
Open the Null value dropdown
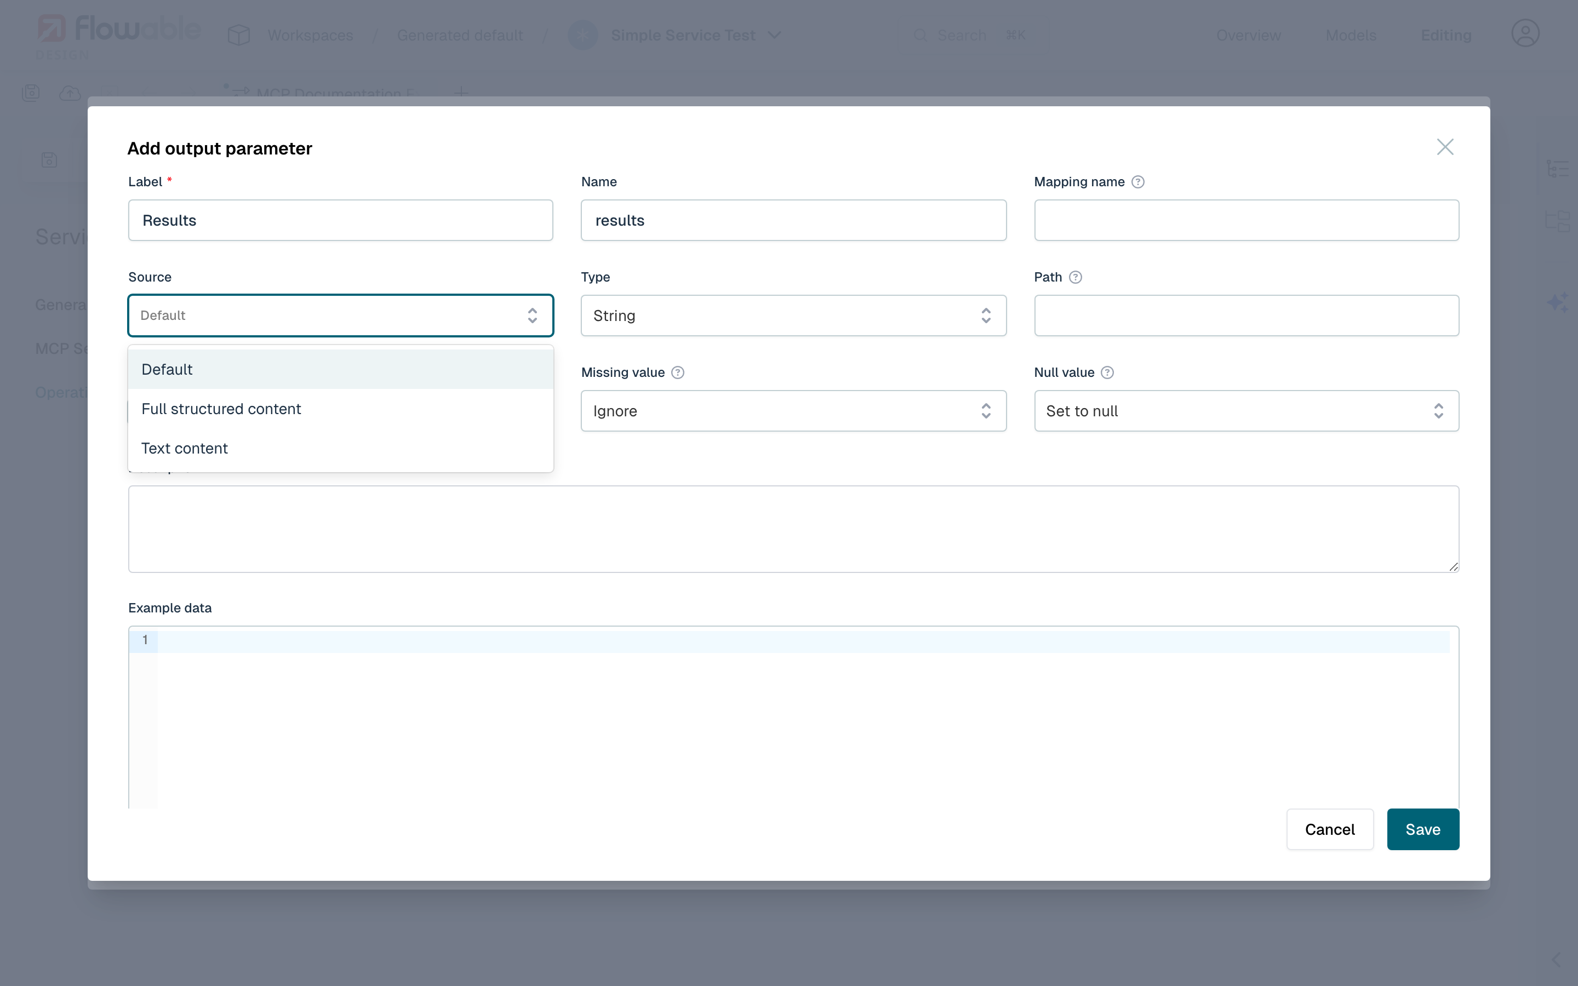point(1245,411)
